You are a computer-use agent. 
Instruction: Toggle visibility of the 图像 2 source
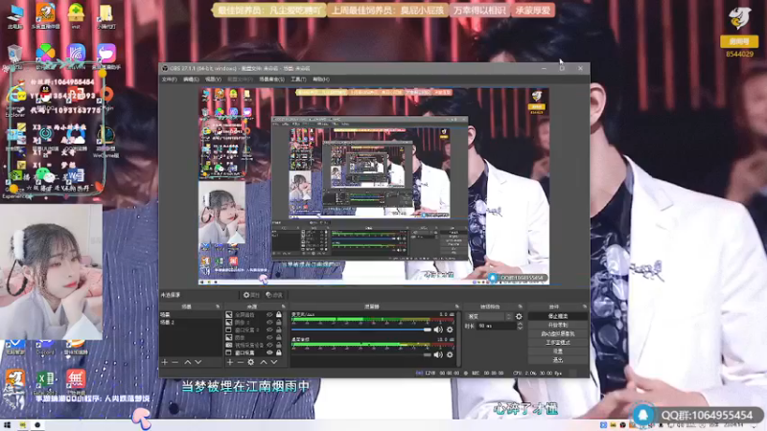[x=269, y=323]
